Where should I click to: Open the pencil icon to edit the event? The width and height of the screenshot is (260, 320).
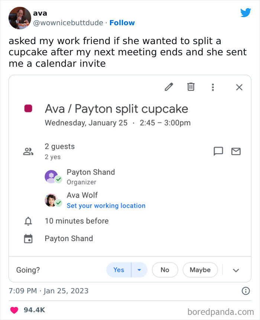(x=169, y=87)
